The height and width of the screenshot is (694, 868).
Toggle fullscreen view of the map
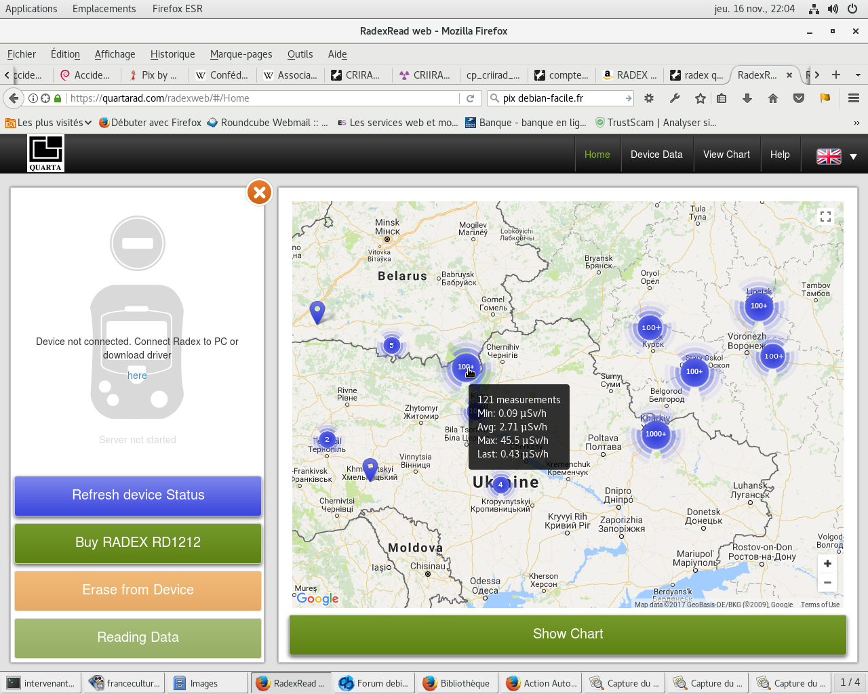[x=825, y=216]
